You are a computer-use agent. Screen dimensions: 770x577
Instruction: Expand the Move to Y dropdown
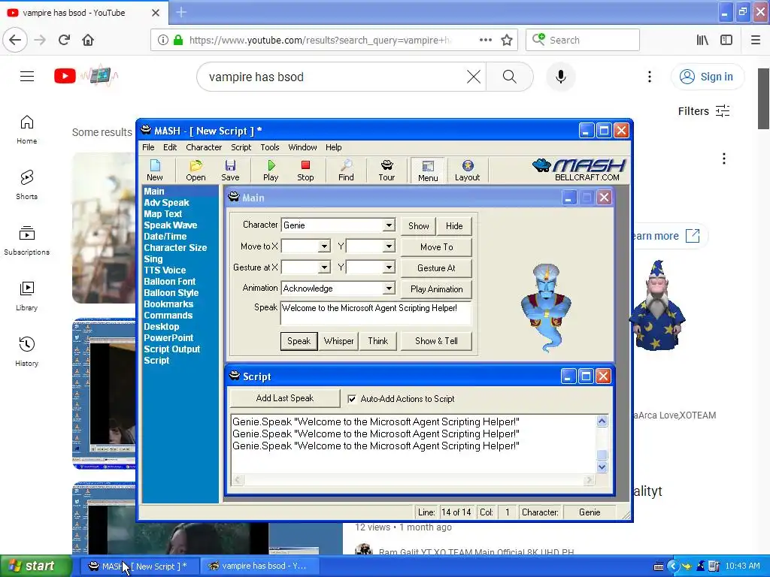(389, 246)
